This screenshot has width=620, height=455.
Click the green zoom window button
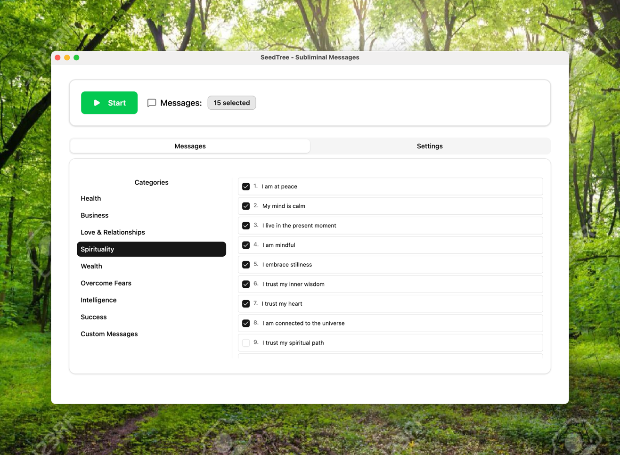[76, 57]
